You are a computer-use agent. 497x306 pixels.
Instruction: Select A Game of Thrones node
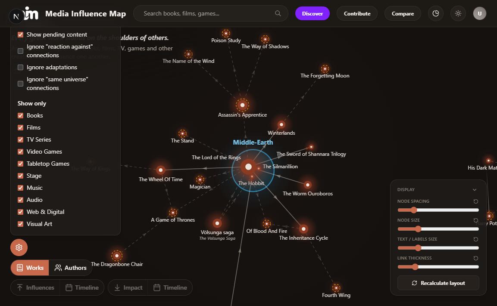click(173, 212)
